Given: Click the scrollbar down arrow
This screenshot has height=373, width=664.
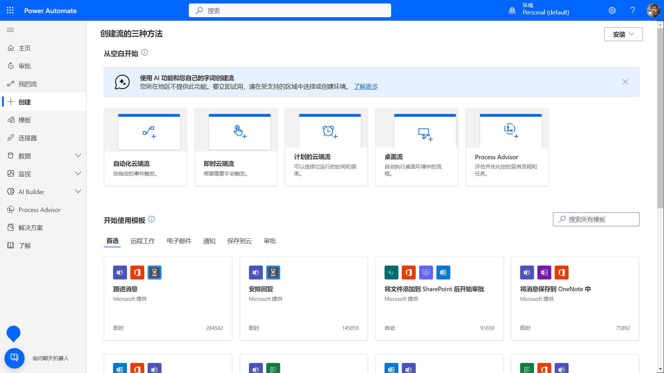Looking at the screenshot, I should 661,370.
